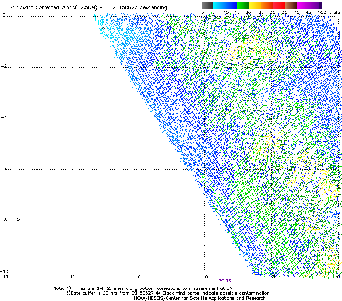The height and width of the screenshot is (301, 342).
Task: Click the 'Rapidscat Corrected Winds(12.5KM)' title text
Action: click(53, 8)
